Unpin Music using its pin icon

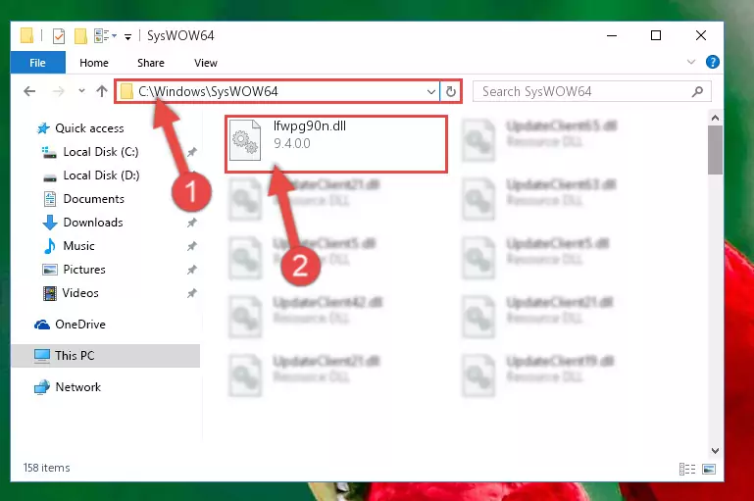click(192, 246)
